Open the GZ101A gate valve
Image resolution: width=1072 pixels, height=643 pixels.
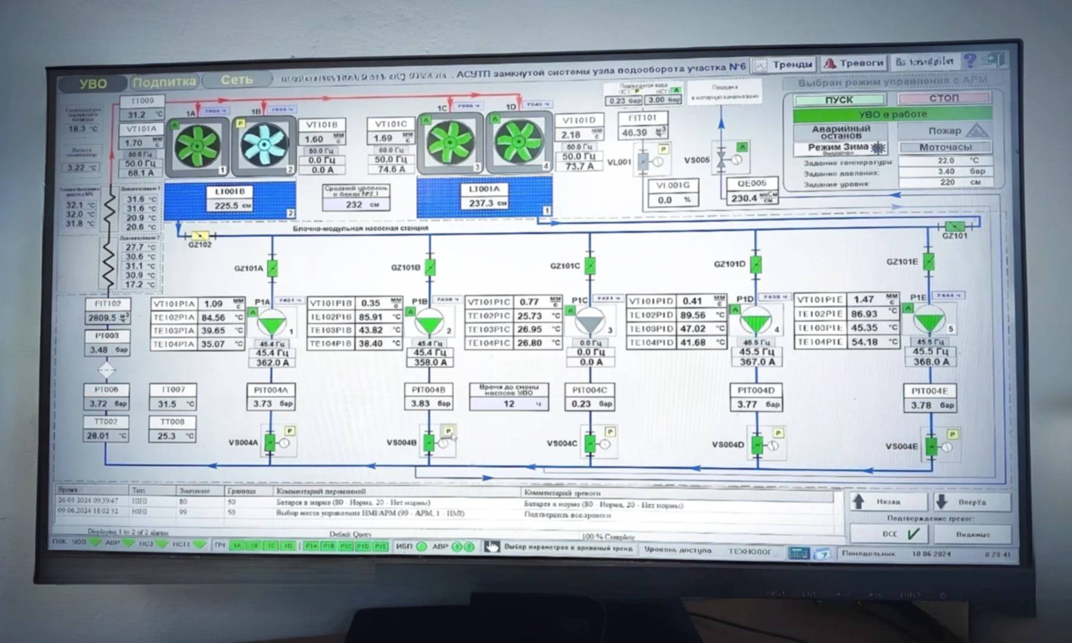tap(272, 268)
